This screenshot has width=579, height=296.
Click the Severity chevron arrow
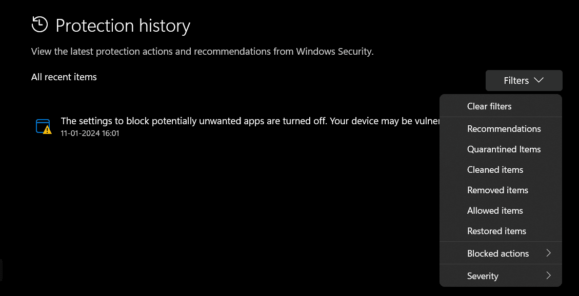tap(549, 276)
